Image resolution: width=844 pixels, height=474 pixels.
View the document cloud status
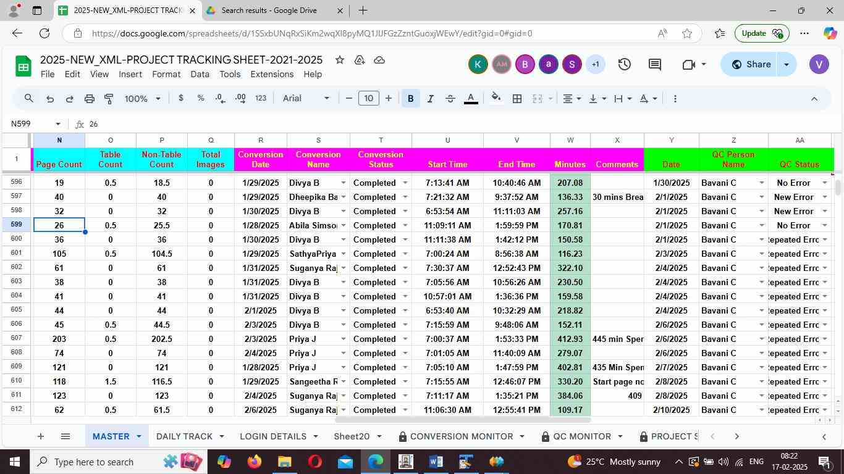coord(379,60)
